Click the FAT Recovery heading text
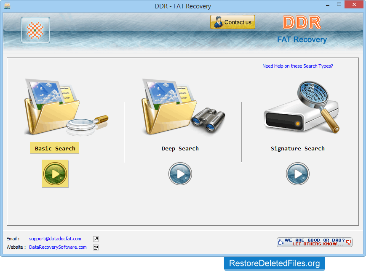This screenshot has width=366, height=271. [x=302, y=39]
